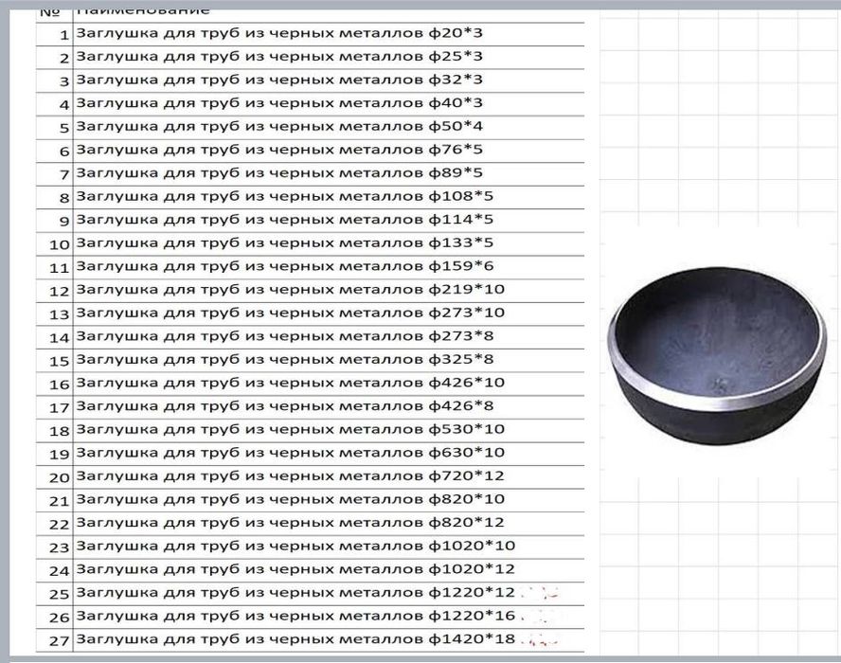Click the ф159*6 entry
Screen dimensions: 841x663
(329, 268)
